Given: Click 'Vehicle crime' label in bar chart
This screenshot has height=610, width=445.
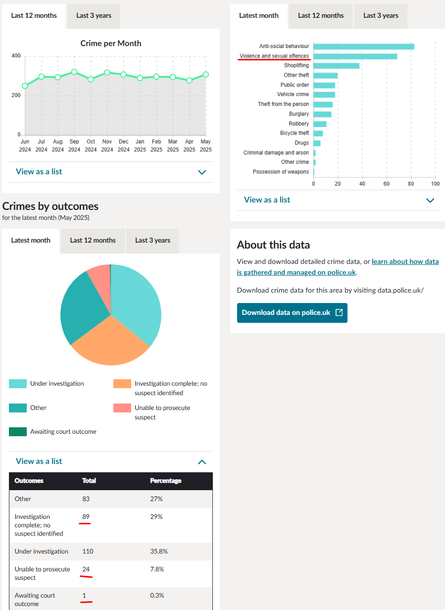Looking at the screenshot, I should (293, 95).
